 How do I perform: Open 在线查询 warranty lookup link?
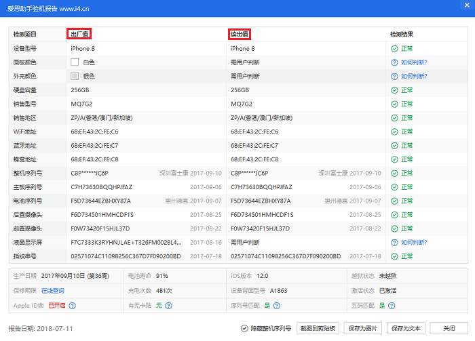click(52, 291)
